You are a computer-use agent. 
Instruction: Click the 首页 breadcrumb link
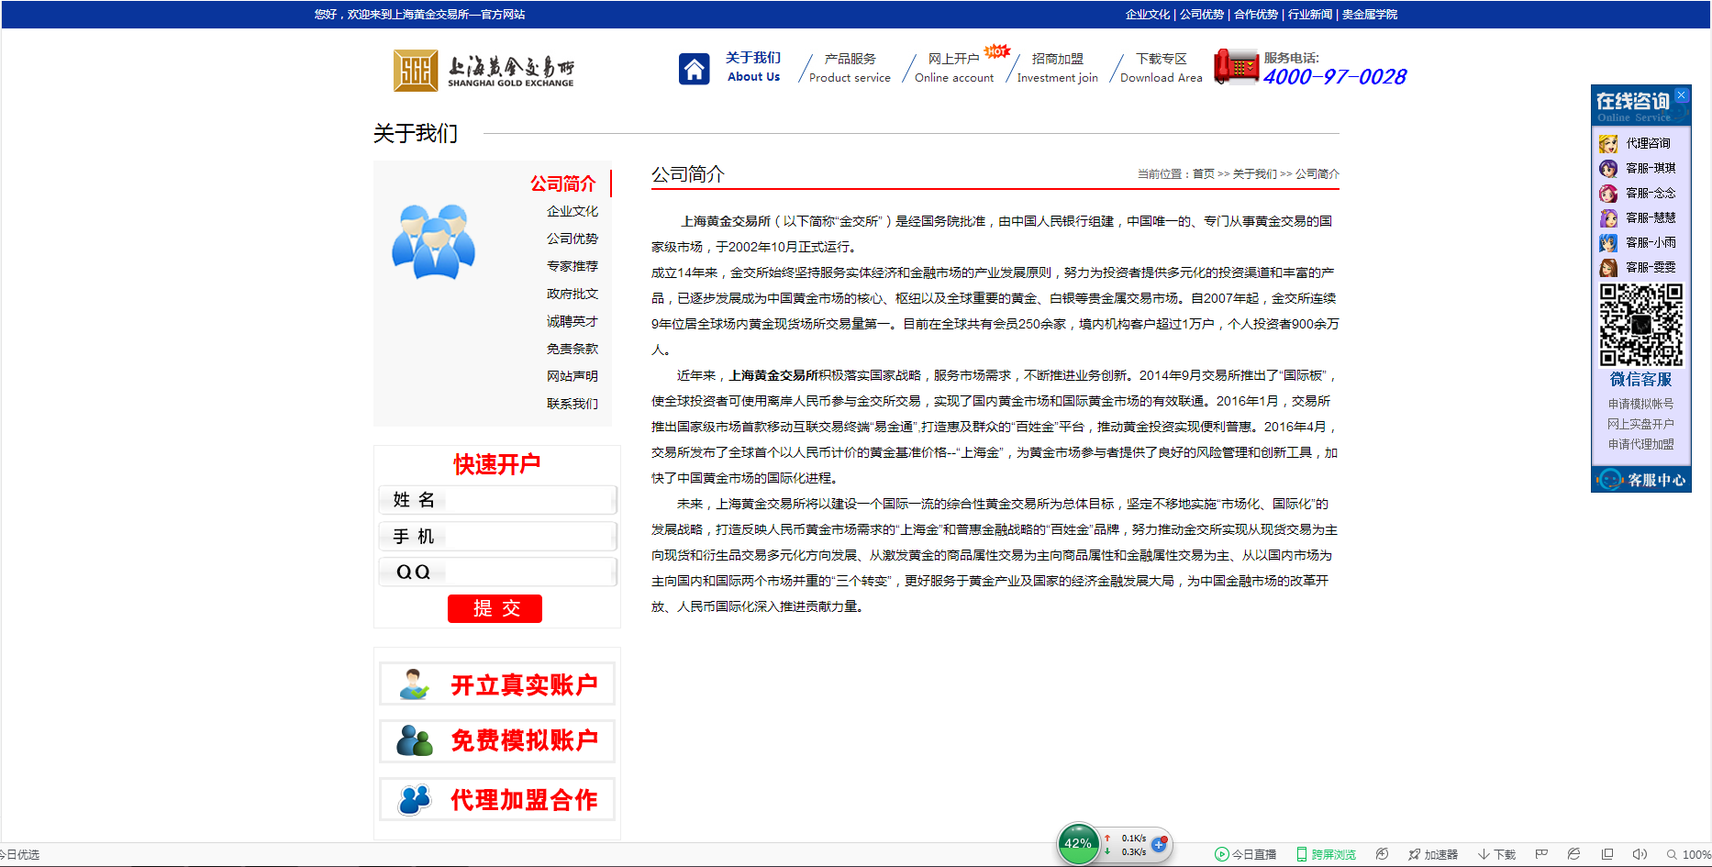pyautogui.click(x=1204, y=174)
